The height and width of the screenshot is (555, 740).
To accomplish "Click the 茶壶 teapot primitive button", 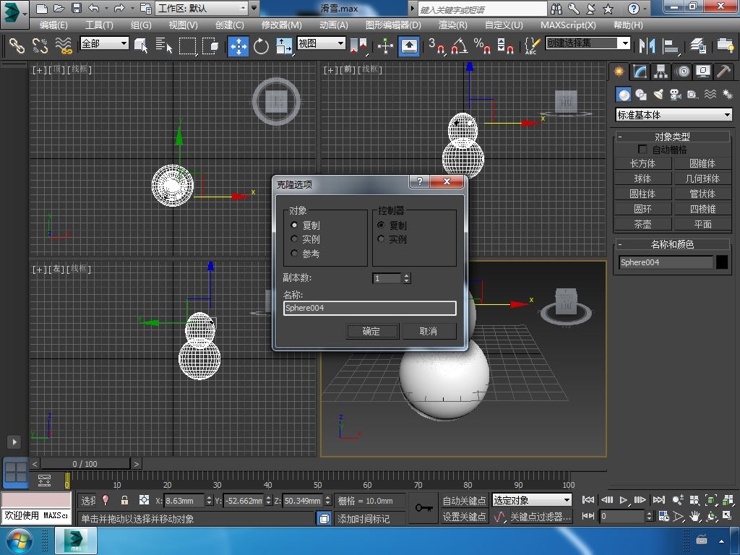I will click(642, 224).
